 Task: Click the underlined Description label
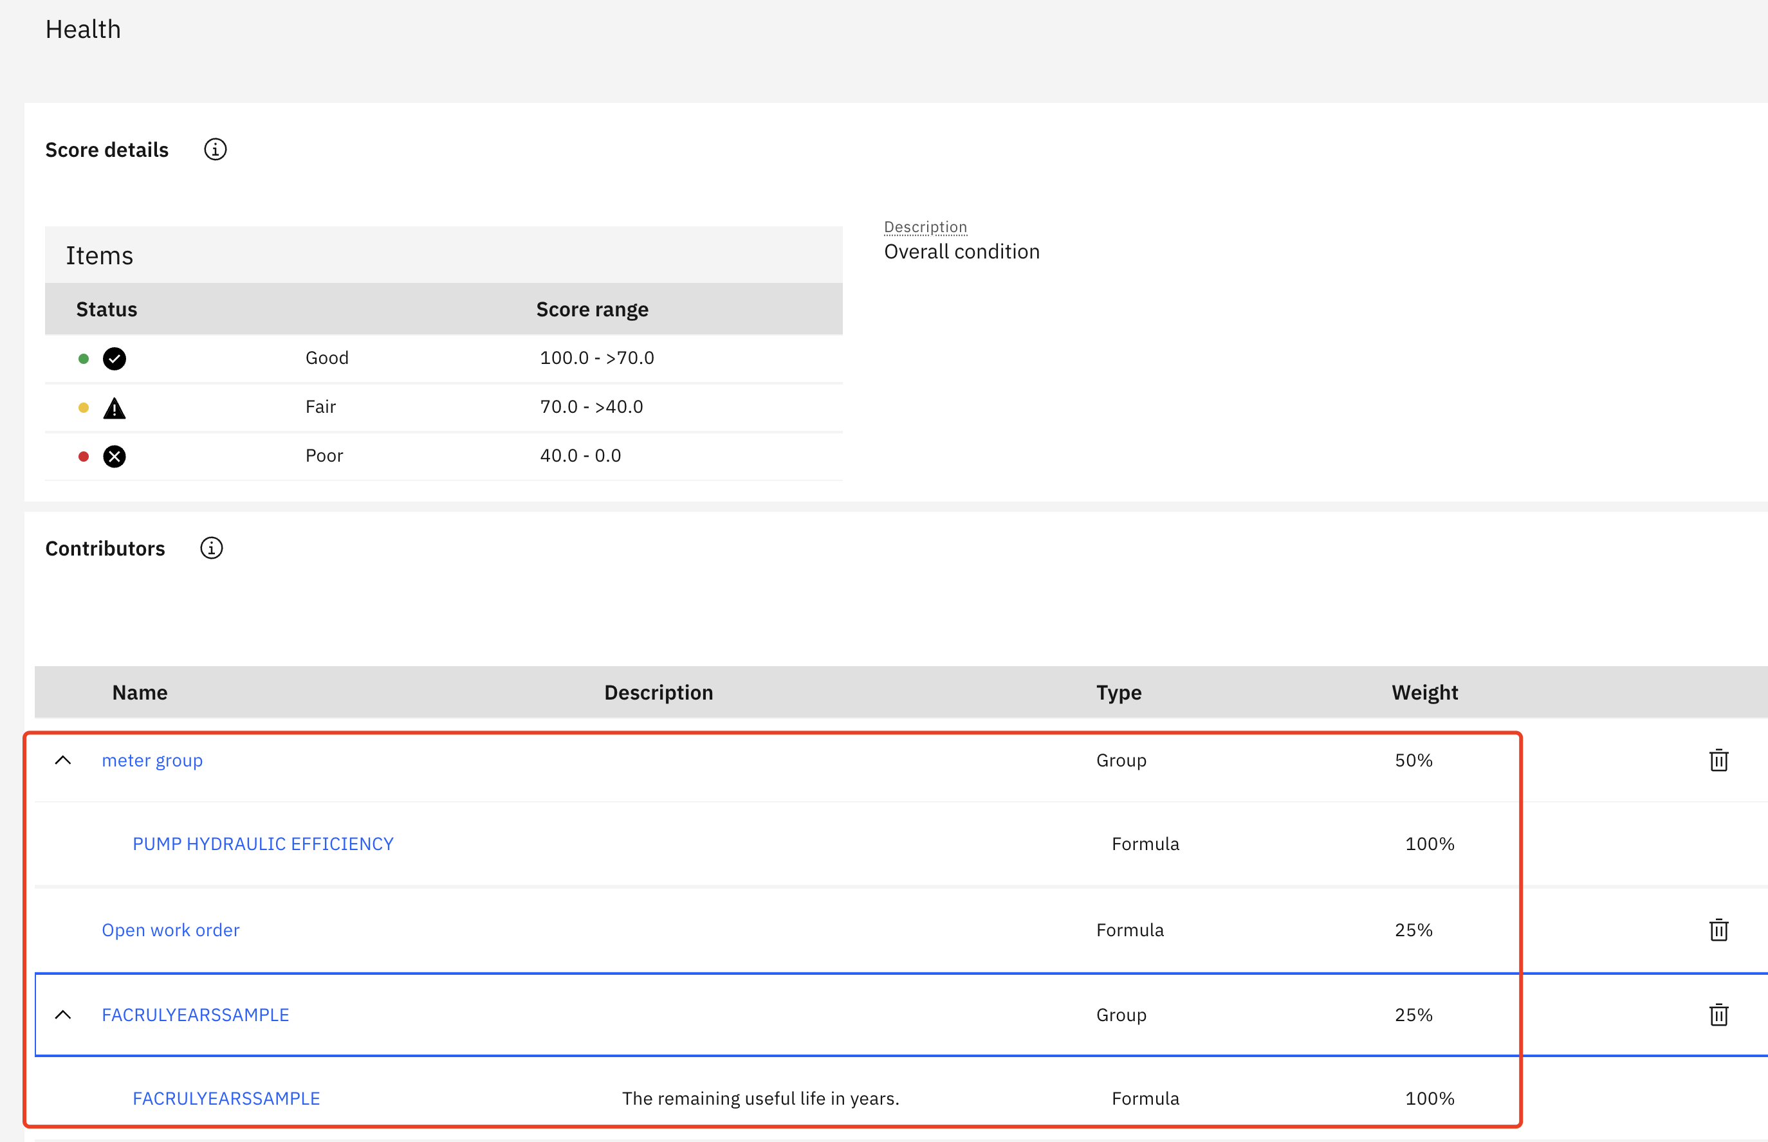coord(925,227)
